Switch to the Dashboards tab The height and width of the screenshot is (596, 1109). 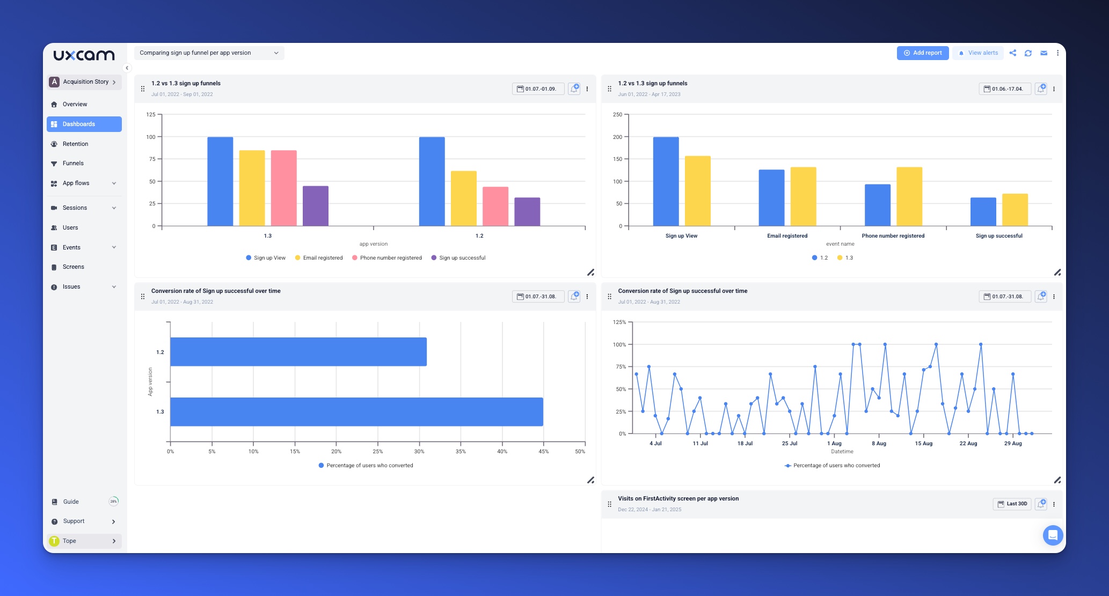79,124
